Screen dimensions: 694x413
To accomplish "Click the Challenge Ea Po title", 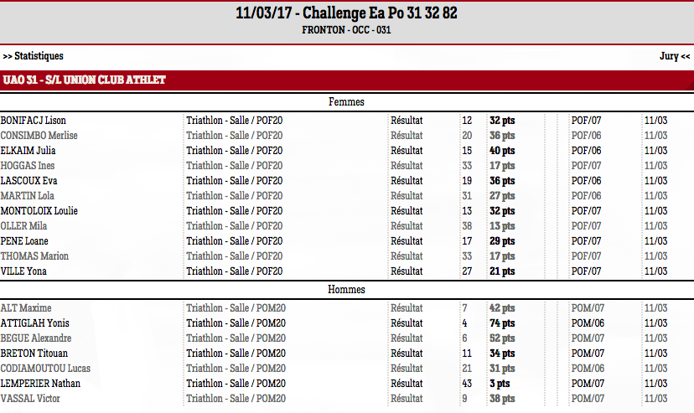I will click(346, 13).
